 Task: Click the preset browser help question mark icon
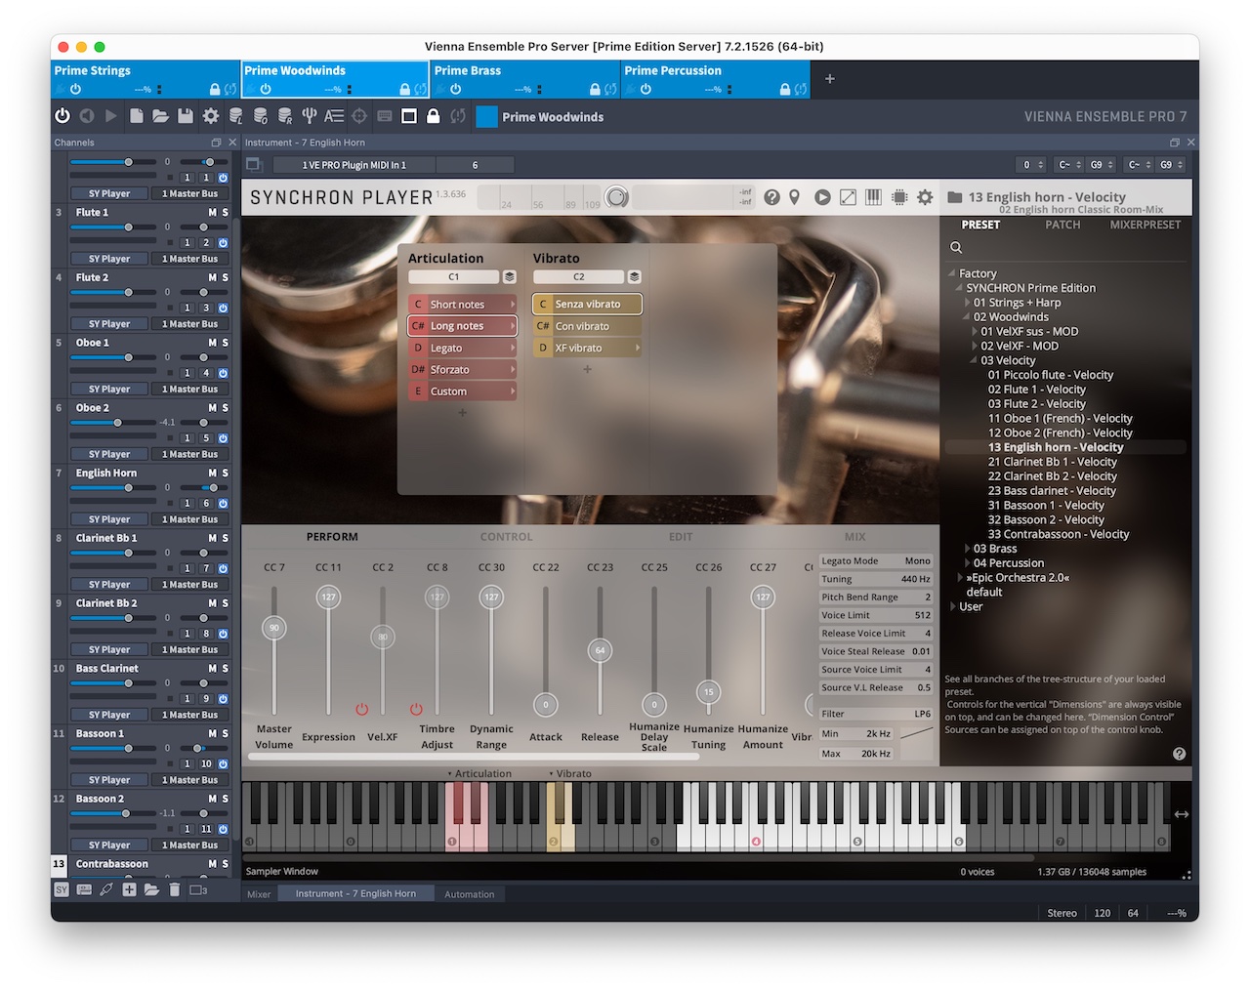pyautogui.click(x=1179, y=754)
